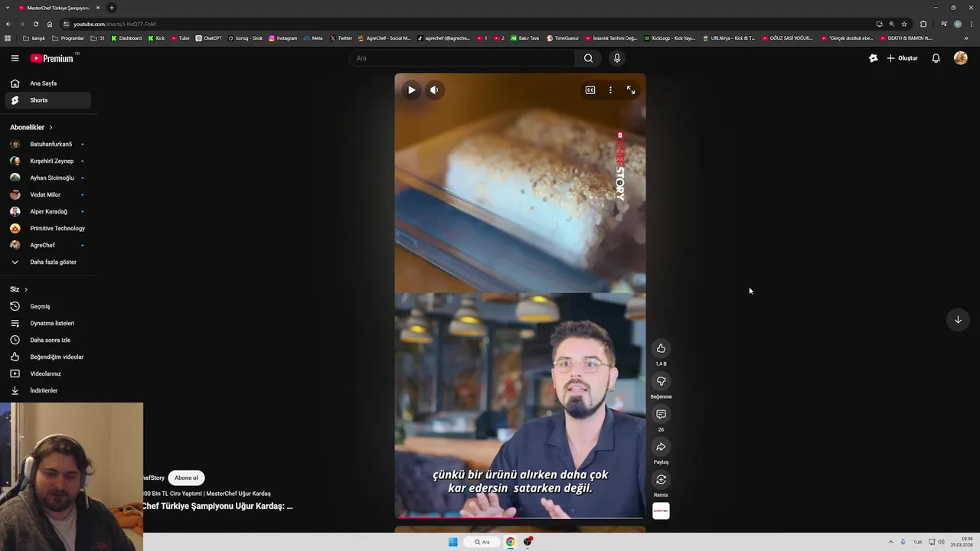Select Shorts in the sidebar

point(48,100)
